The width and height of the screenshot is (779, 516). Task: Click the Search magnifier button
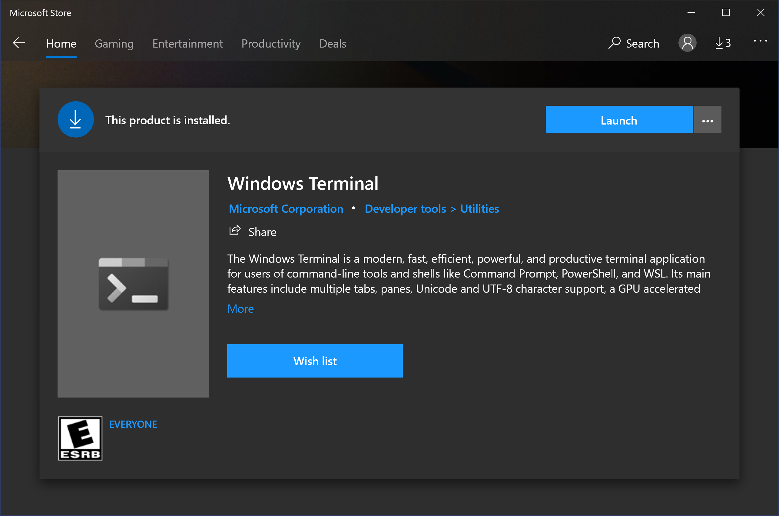coord(634,43)
